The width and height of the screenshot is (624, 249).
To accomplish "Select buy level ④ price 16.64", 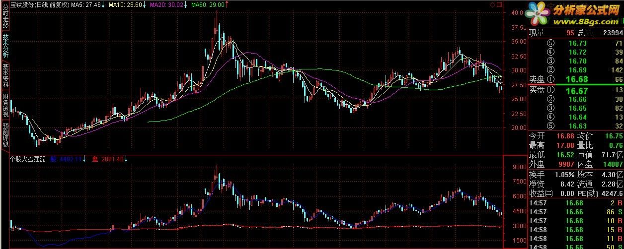I will coord(577,117).
